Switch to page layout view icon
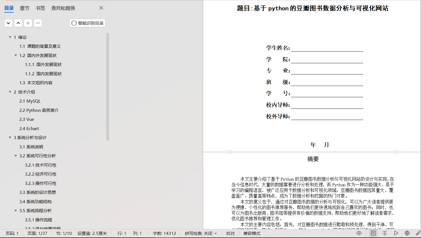 373,233
